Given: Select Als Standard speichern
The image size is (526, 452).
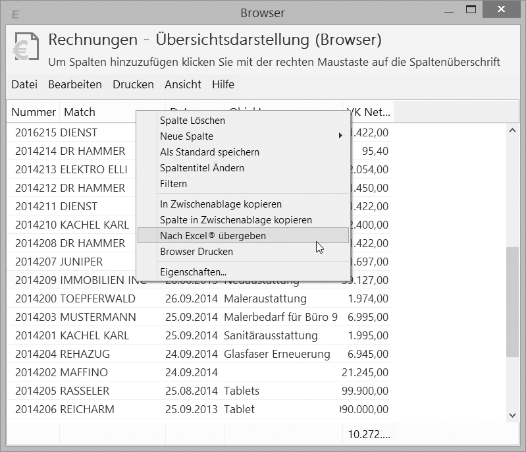Looking at the screenshot, I should pyautogui.click(x=209, y=152).
